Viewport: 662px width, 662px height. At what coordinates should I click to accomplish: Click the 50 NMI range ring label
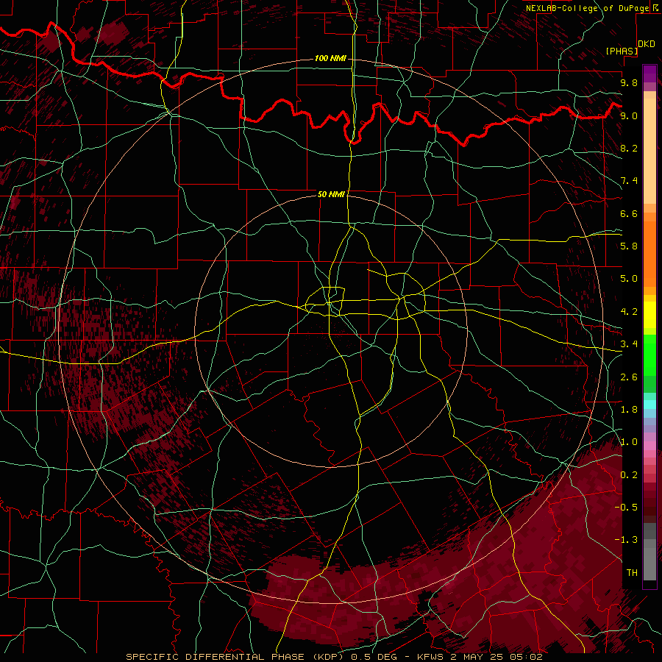331,194
